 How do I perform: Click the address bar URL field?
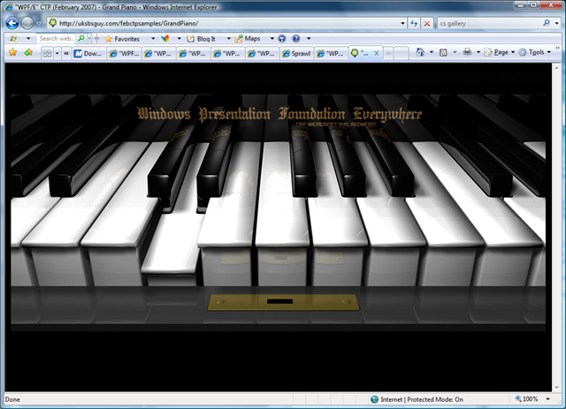pos(226,24)
